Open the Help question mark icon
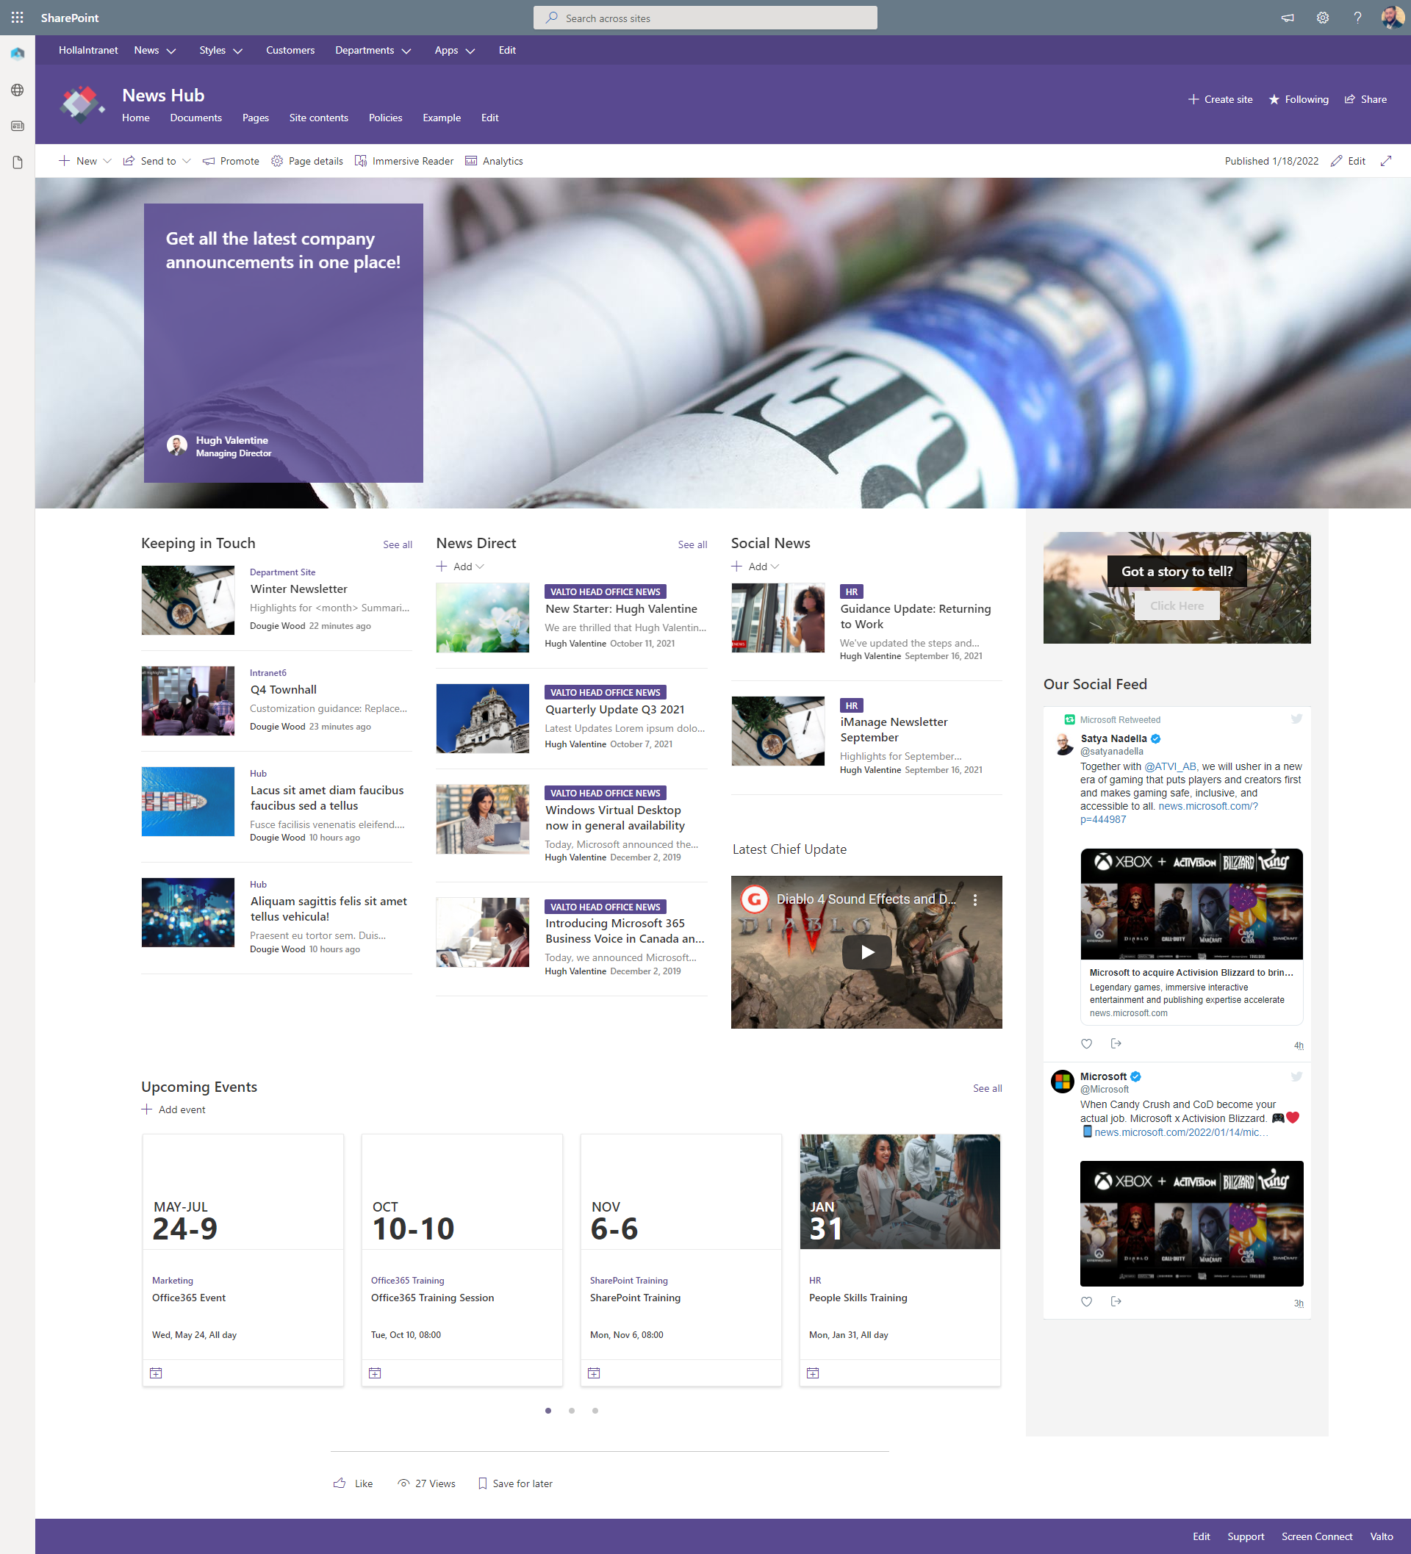Screen dimensions: 1411x1554 1357,17
